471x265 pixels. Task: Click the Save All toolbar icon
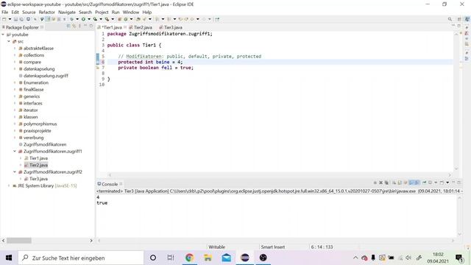click(x=21, y=19)
